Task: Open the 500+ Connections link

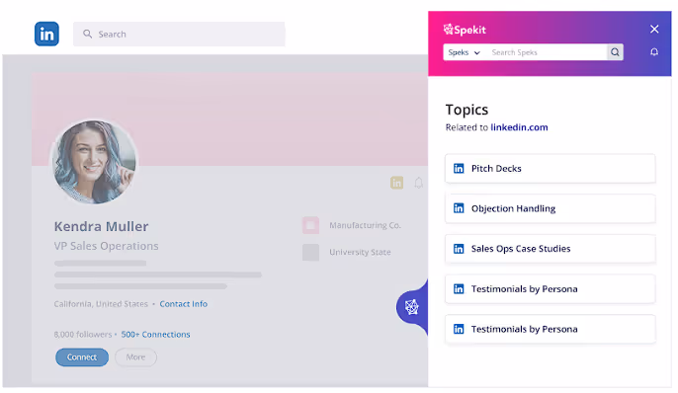Action: tap(156, 335)
